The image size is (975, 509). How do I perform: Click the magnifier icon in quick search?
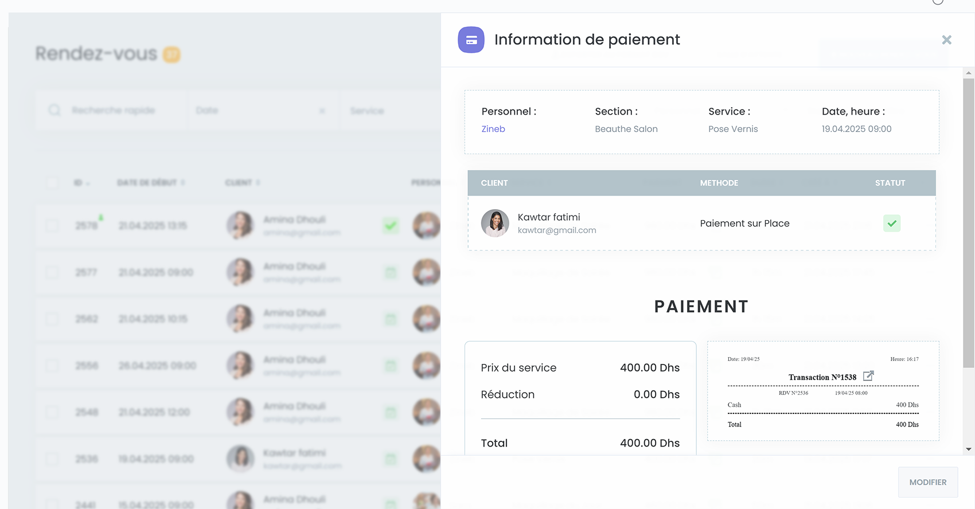(54, 110)
